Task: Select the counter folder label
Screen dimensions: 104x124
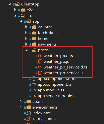Action: click(45, 27)
